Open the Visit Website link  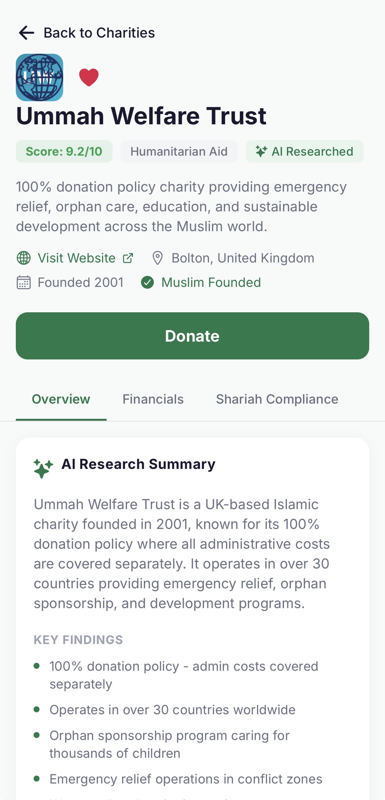click(x=77, y=258)
